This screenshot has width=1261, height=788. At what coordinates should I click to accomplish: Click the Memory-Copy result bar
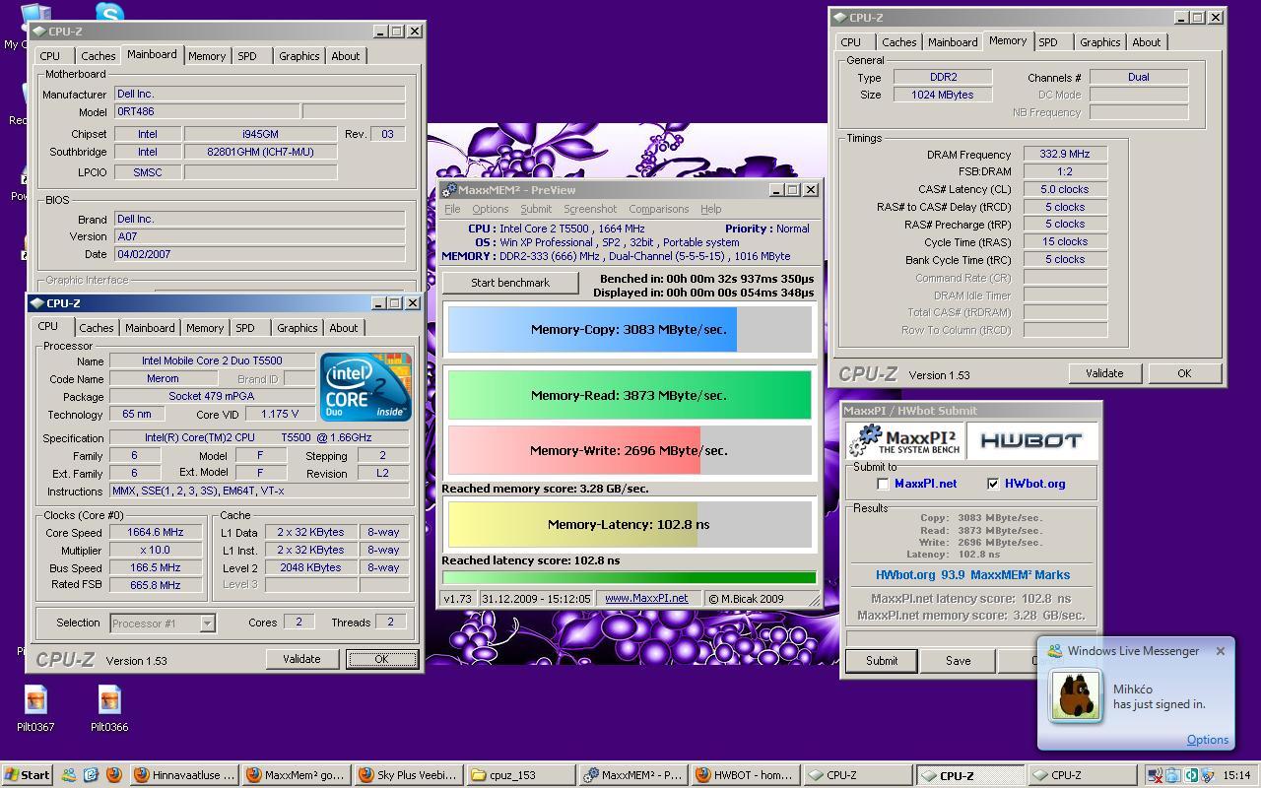click(629, 329)
